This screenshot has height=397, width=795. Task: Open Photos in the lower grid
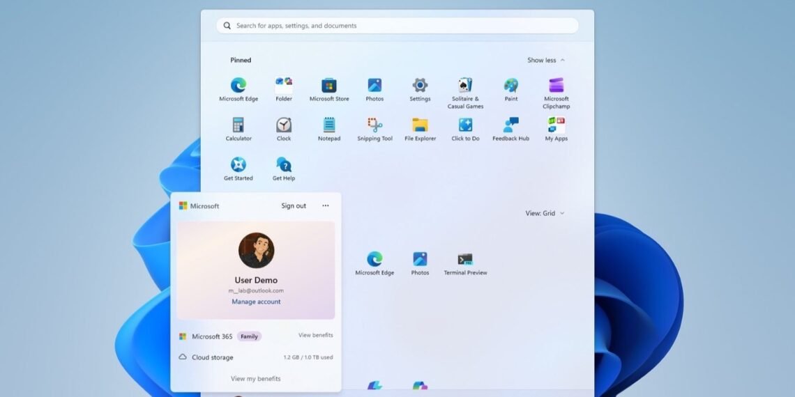click(420, 263)
